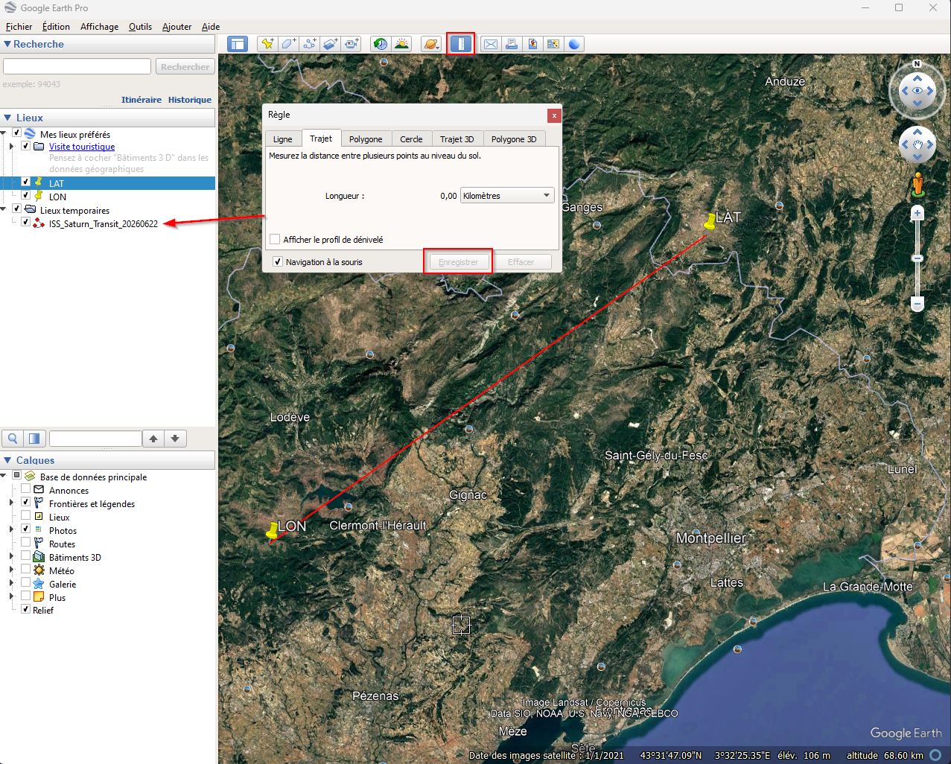Viewport: 951px width, 764px height.
Task: Click the Save Image toolbar icon
Action: [x=532, y=44]
